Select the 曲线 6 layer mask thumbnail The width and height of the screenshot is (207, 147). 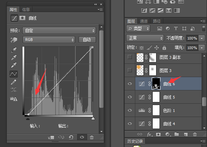pyautogui.click(x=156, y=84)
